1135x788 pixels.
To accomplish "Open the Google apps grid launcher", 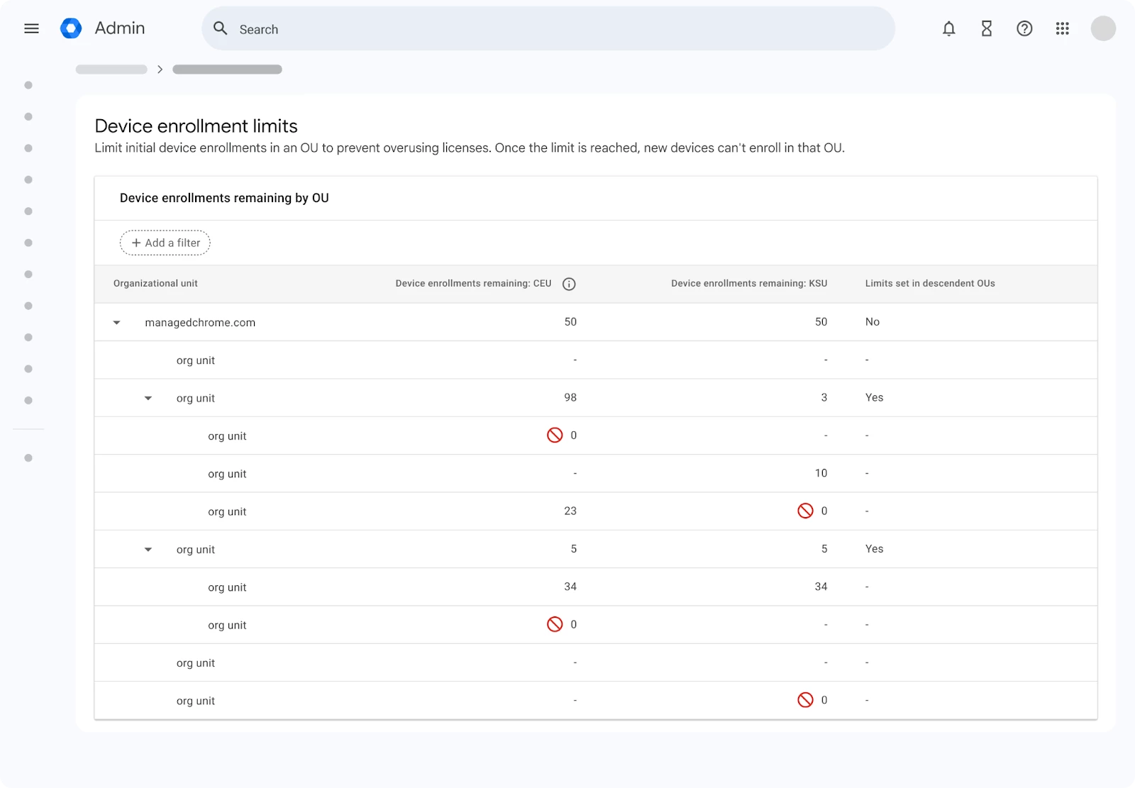I will click(x=1062, y=28).
